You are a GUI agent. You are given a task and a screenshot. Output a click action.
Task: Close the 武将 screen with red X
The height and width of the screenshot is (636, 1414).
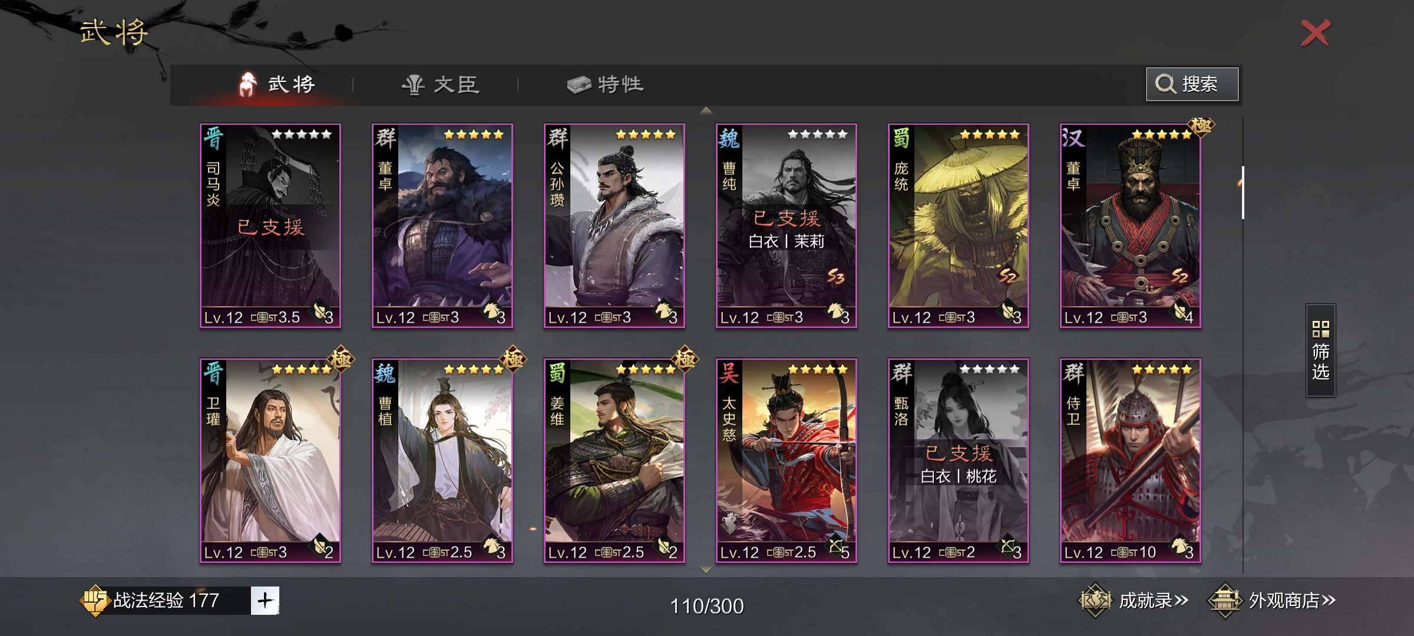(1315, 33)
